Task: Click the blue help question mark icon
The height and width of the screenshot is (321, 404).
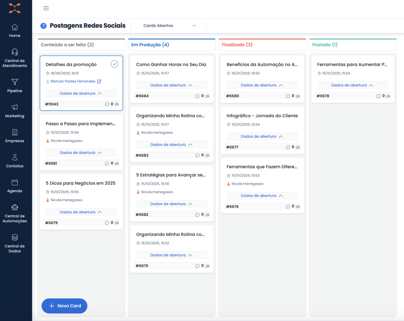Action: pos(43,26)
